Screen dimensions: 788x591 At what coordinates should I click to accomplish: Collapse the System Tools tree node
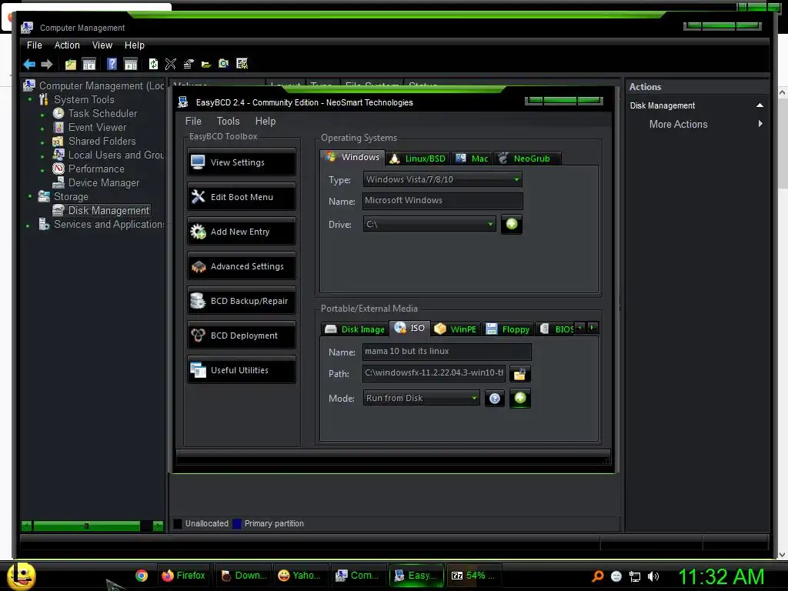tap(30, 99)
